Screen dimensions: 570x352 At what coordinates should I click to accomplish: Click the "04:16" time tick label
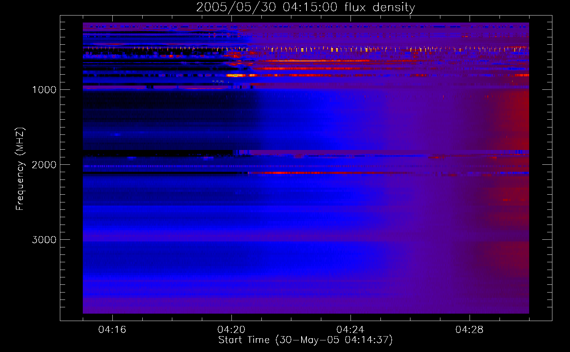(x=112, y=329)
